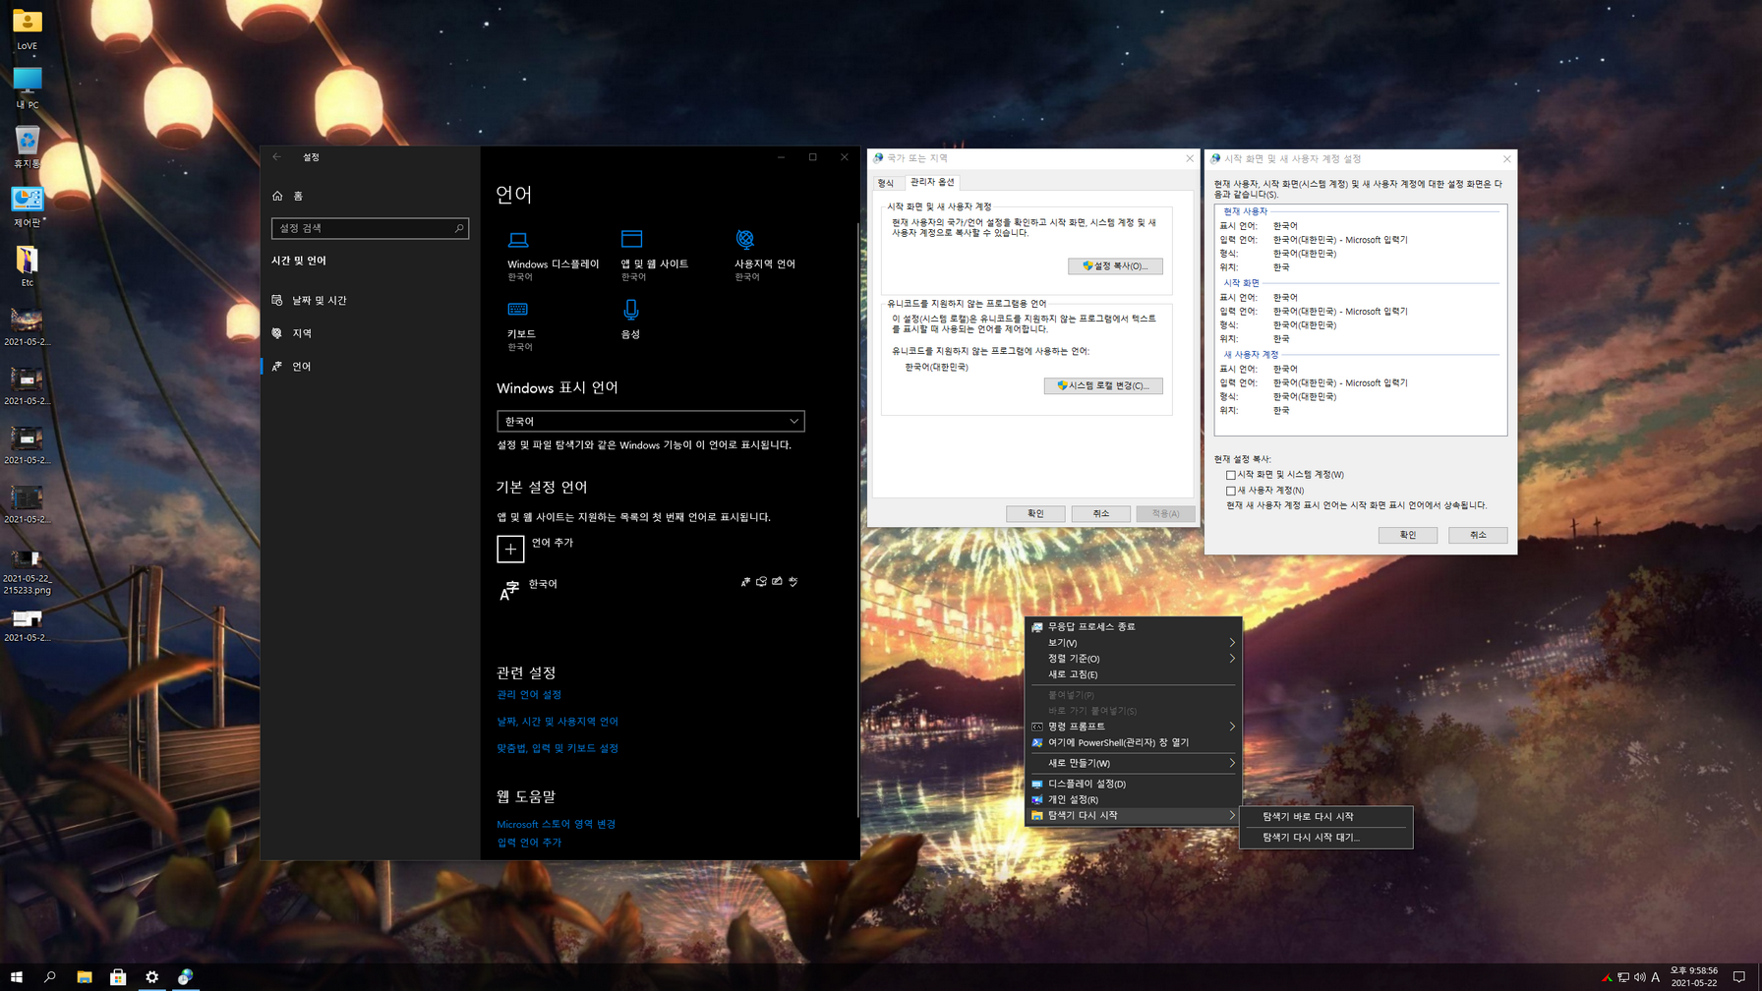The image size is (1762, 991).
Task: Choose 새로 고침(E) in context menu
Action: tap(1133, 674)
